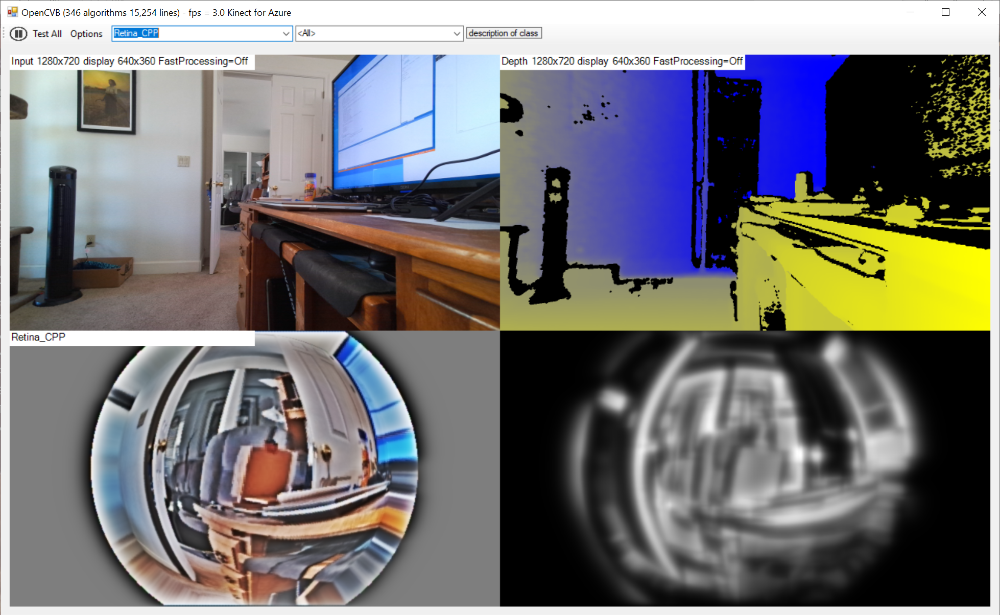Expand the Retina_CPP algorithm dropdown arrow
This screenshot has height=615, width=1000.
[286, 34]
